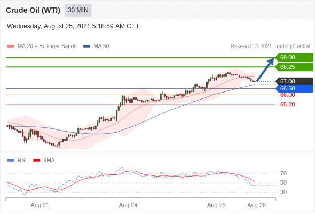Click the red 9MA legend swatch
The width and height of the screenshot is (315, 214).
pos(36,160)
